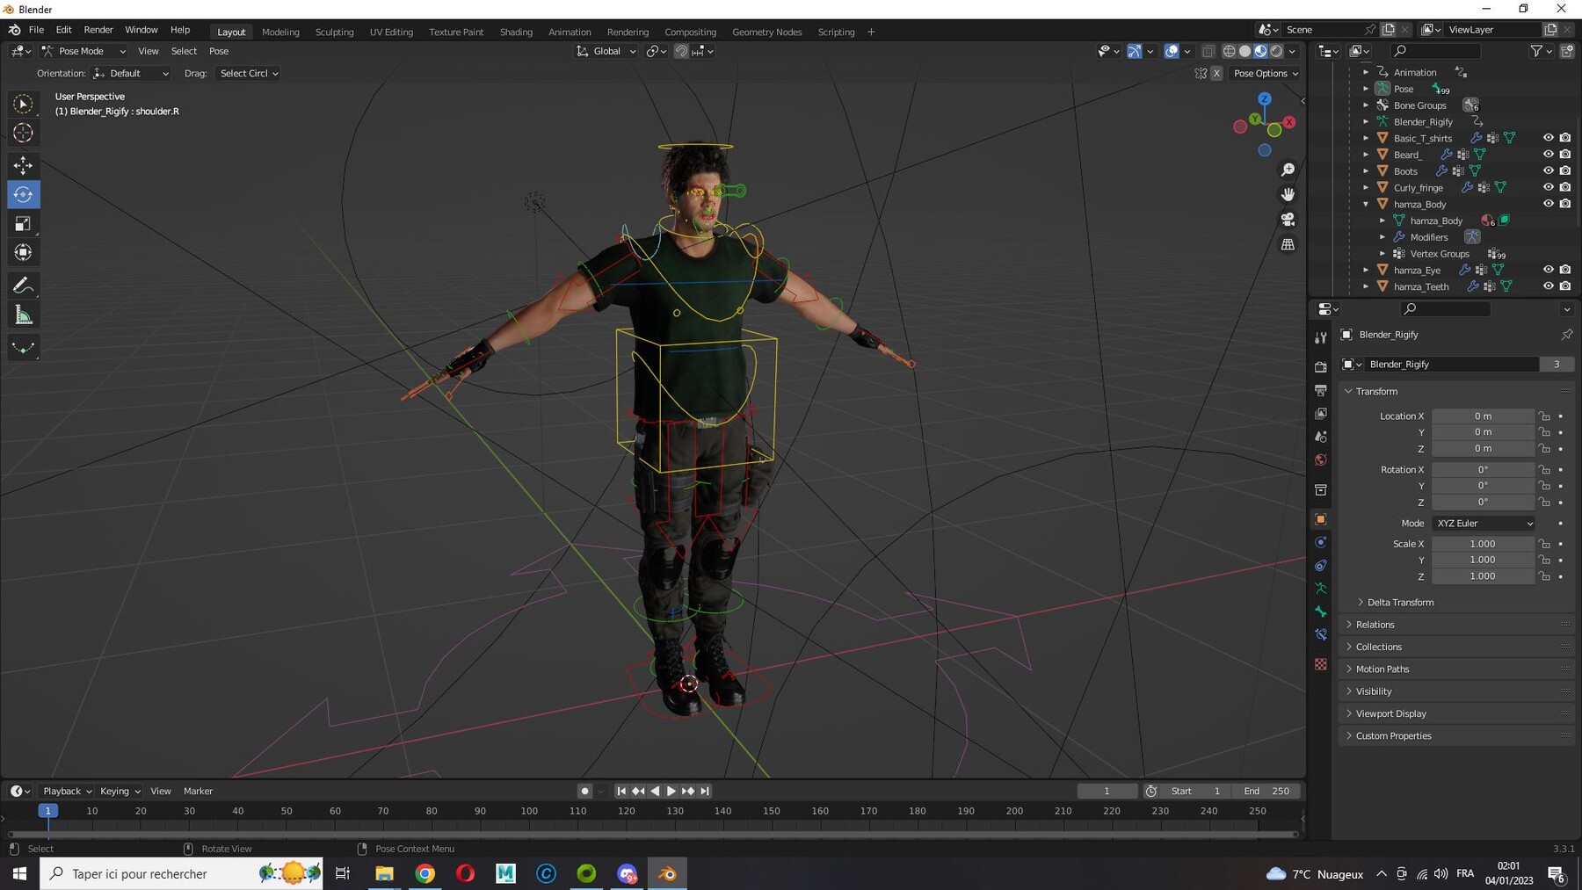Open the rotation Mode XYZ Euler dropdown

click(1484, 523)
